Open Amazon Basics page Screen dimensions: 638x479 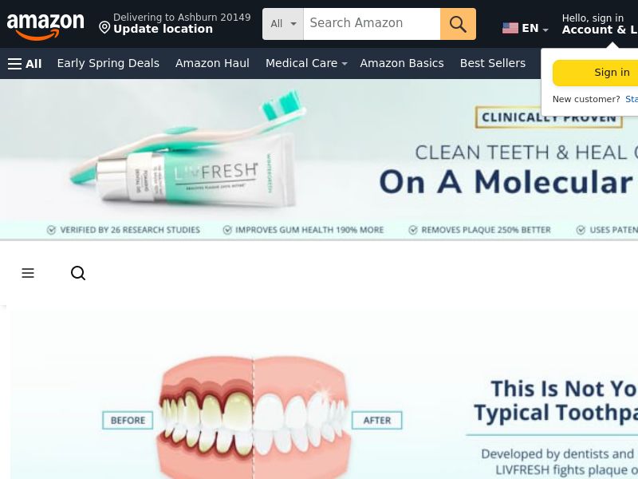coord(402,63)
